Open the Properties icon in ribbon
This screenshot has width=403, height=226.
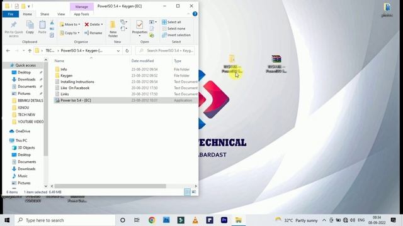click(x=140, y=25)
